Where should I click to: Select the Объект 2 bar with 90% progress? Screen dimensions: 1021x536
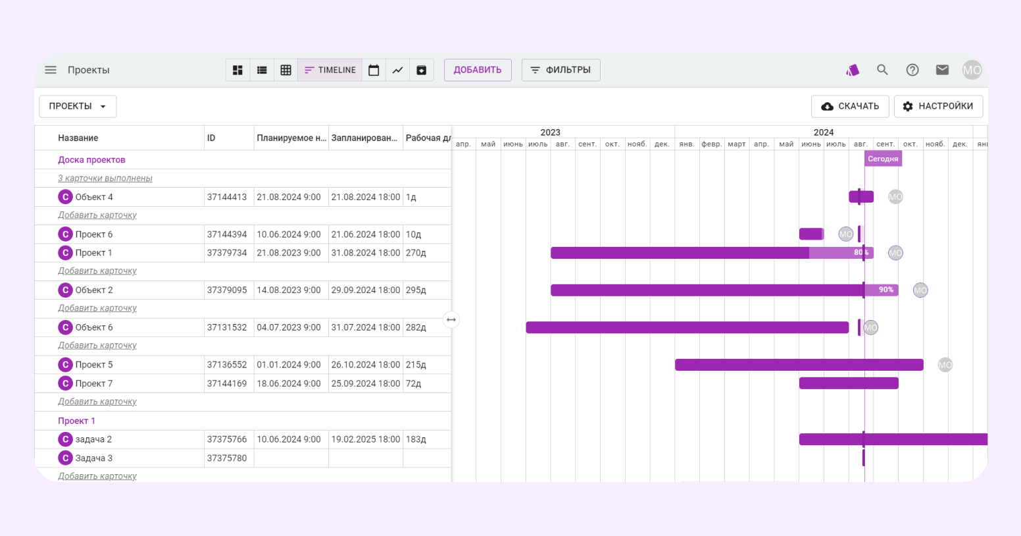(724, 290)
